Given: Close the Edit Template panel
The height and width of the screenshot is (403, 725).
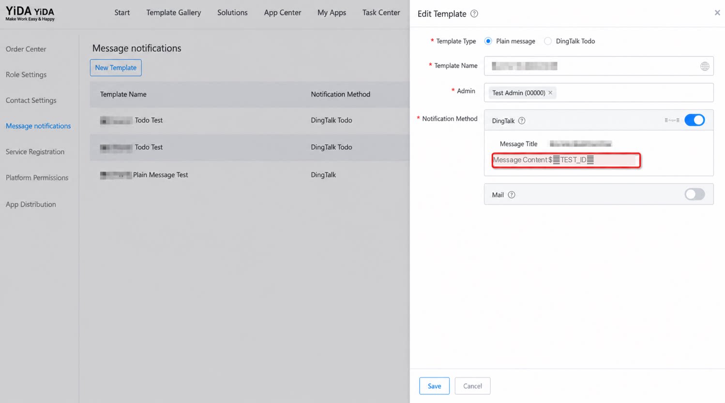Looking at the screenshot, I should (x=717, y=13).
